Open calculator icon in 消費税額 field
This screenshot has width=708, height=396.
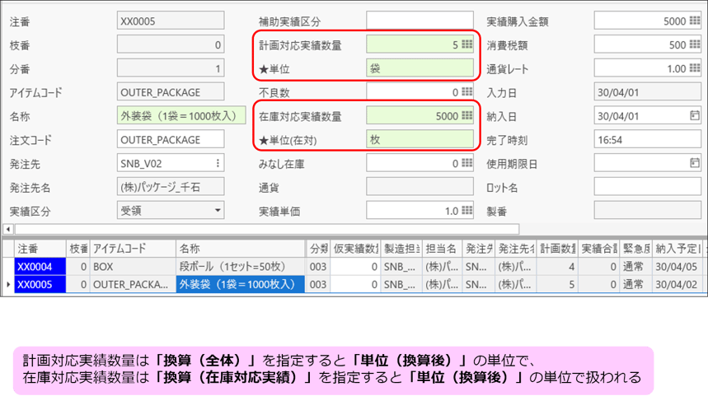click(x=695, y=44)
